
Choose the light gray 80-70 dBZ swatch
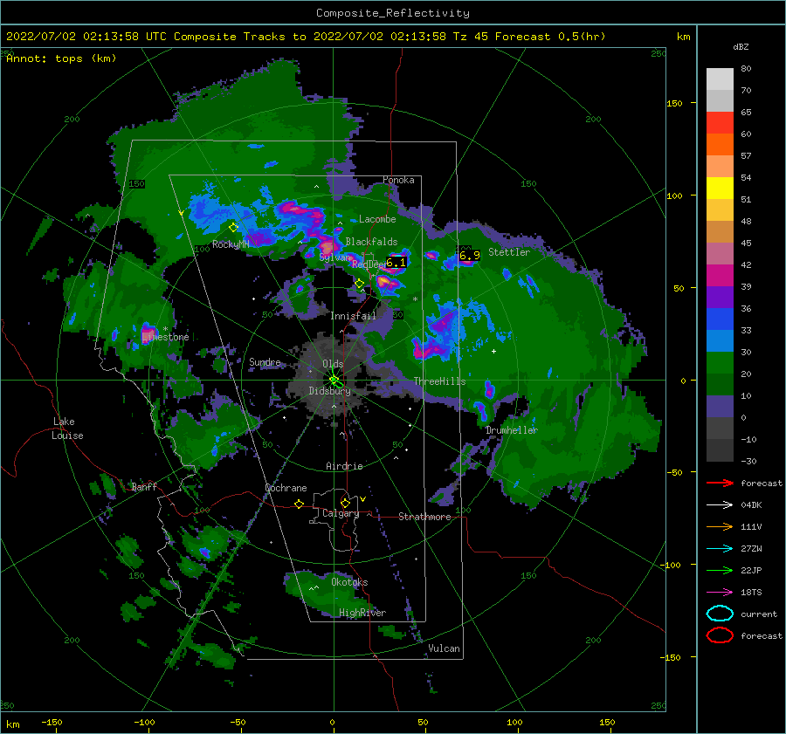(720, 79)
